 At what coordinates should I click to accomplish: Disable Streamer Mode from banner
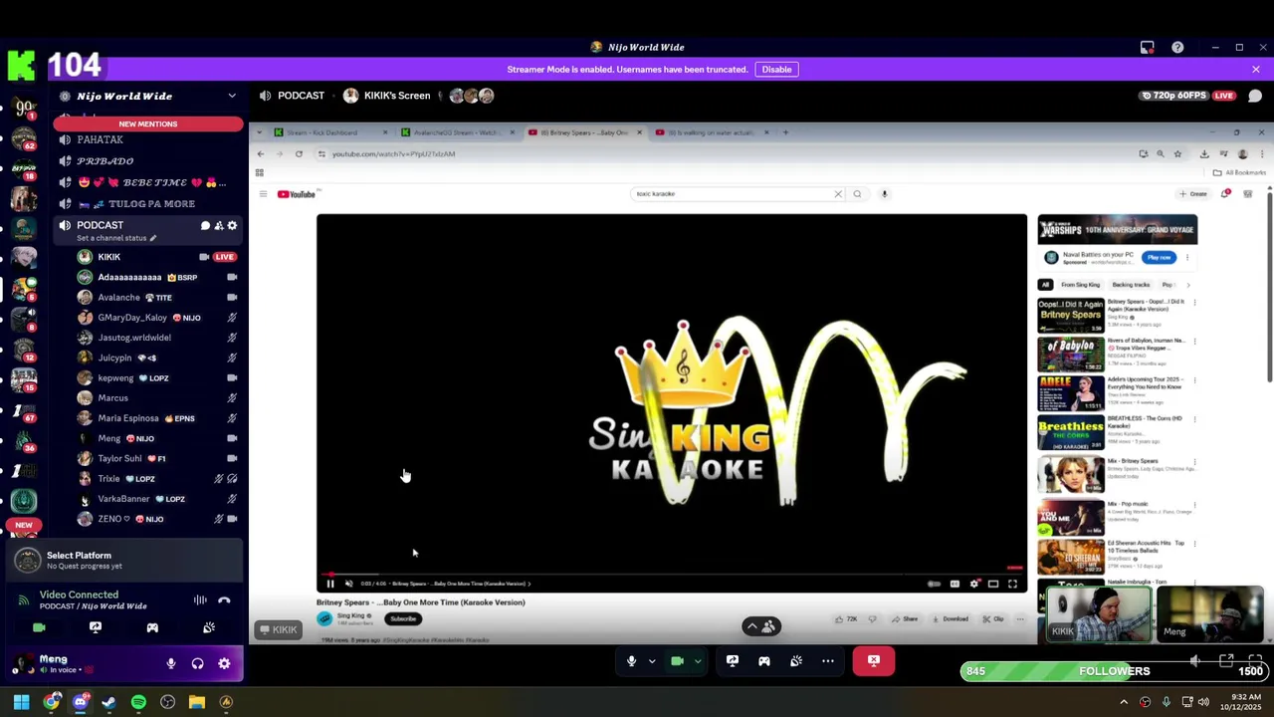pyautogui.click(x=776, y=69)
